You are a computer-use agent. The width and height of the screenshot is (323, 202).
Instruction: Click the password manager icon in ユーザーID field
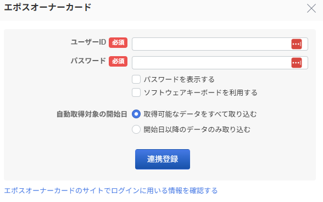[x=297, y=44]
